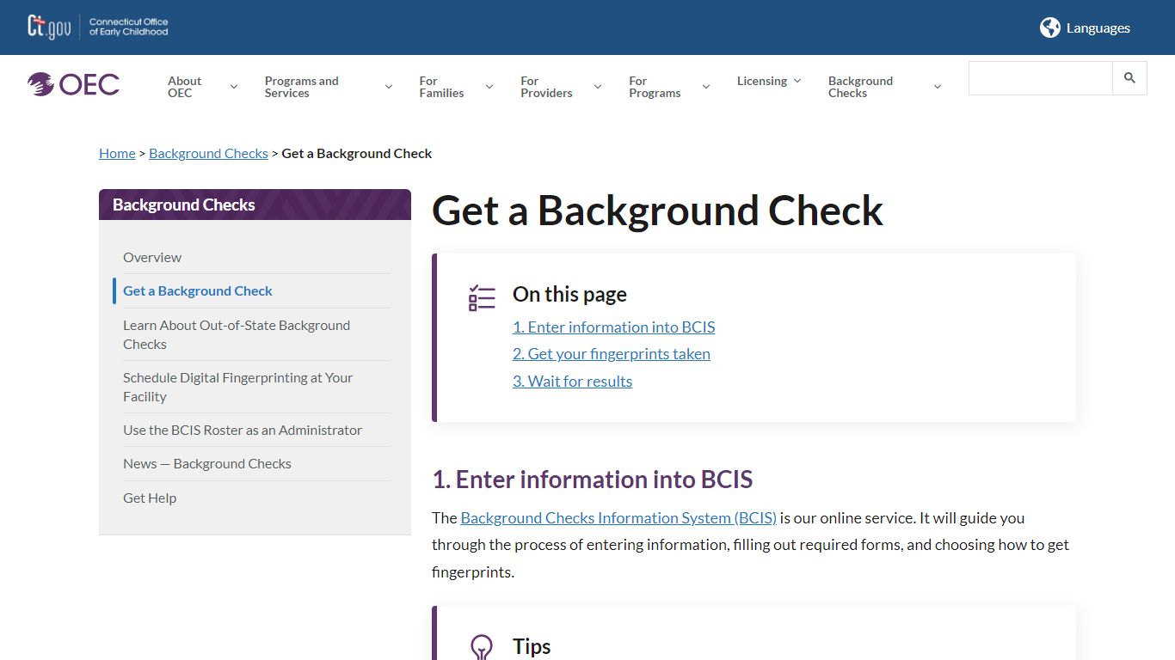Jump to 3. Wait for results
Viewport: 1175px width, 660px height.
(x=573, y=381)
